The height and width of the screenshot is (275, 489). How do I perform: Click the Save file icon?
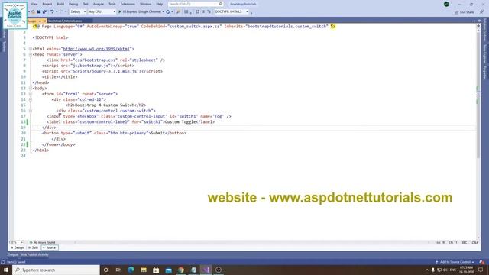click(39, 12)
